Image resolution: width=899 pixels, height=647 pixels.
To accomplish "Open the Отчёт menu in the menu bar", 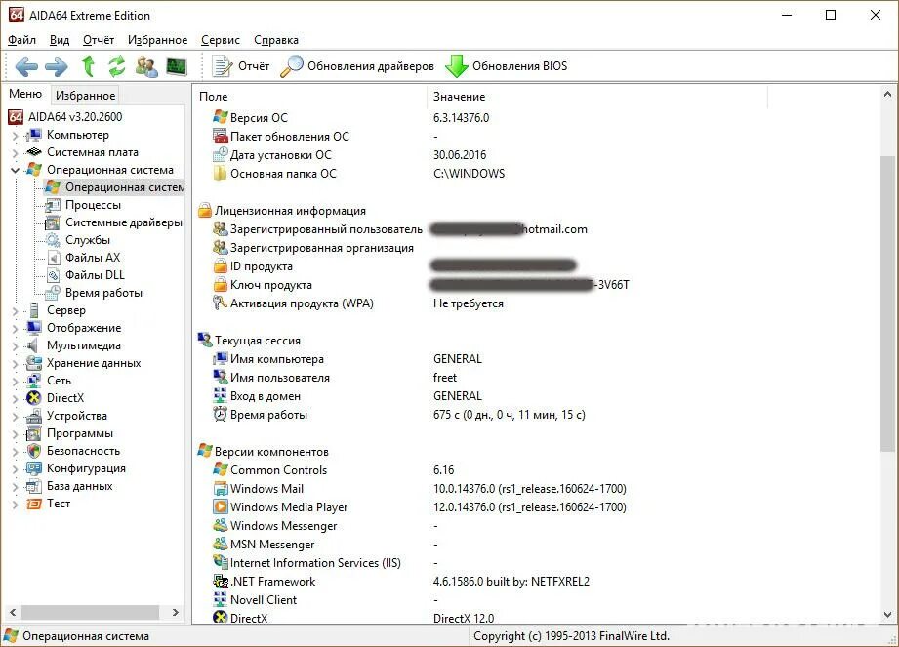I will pyautogui.click(x=98, y=40).
